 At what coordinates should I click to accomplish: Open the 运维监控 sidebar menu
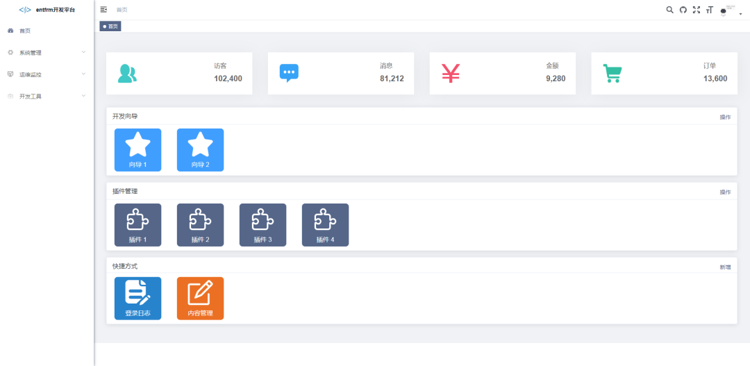point(47,74)
